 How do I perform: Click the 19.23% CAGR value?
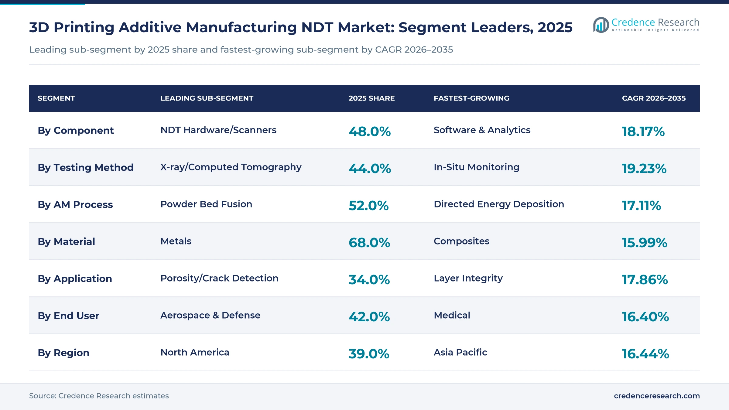click(644, 169)
